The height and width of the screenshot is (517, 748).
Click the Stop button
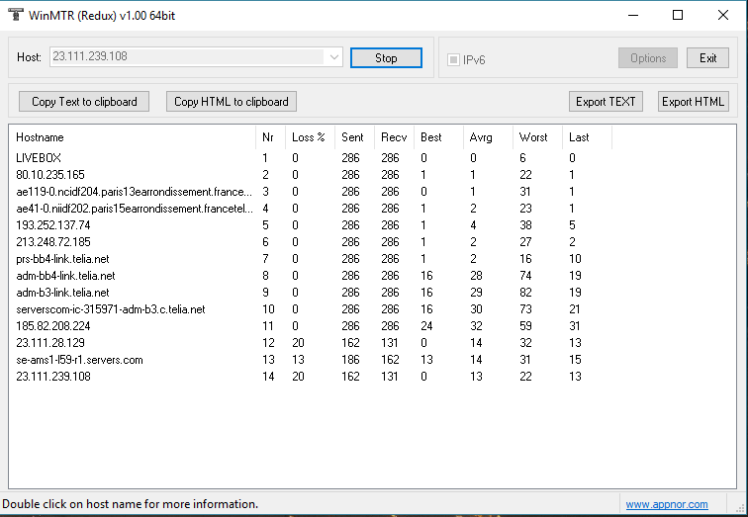(x=386, y=58)
